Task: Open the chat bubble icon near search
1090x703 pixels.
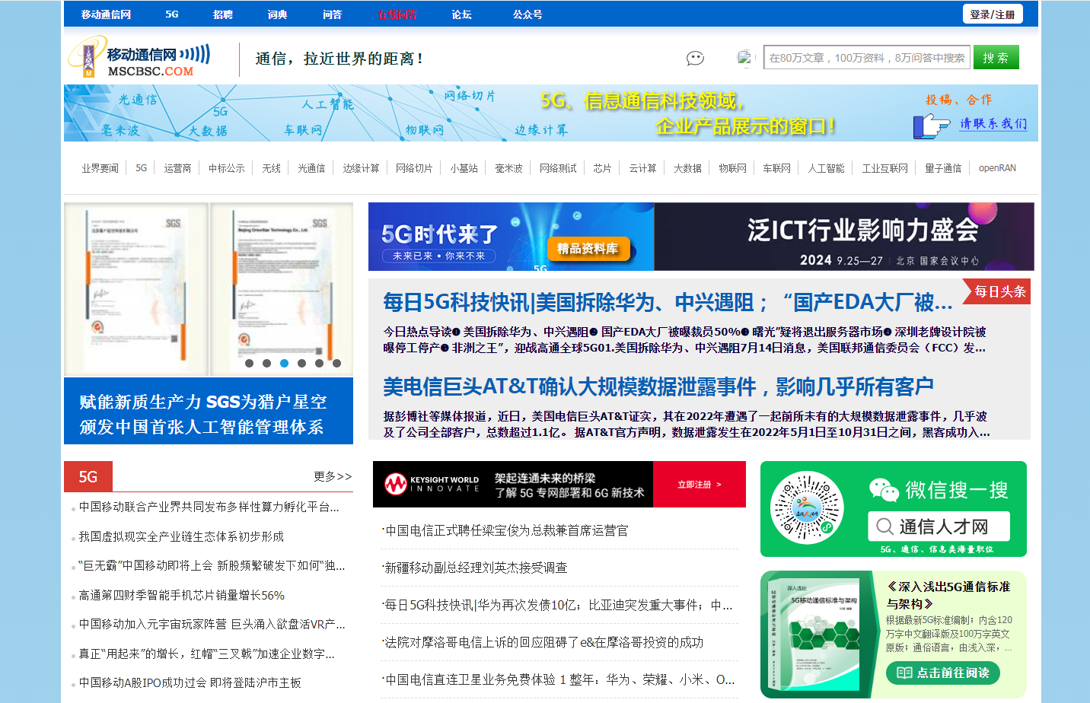Action: click(x=695, y=58)
